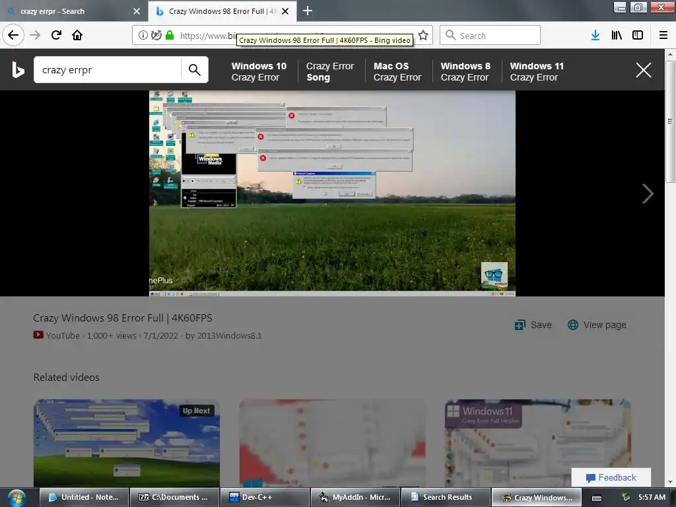The width and height of the screenshot is (676, 507).
Task: Toggle the sidebar view icon
Action: (638, 36)
